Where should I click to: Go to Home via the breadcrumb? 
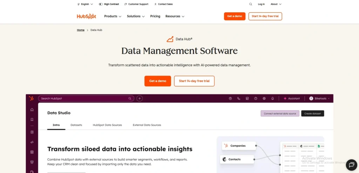pyautogui.click(x=81, y=30)
